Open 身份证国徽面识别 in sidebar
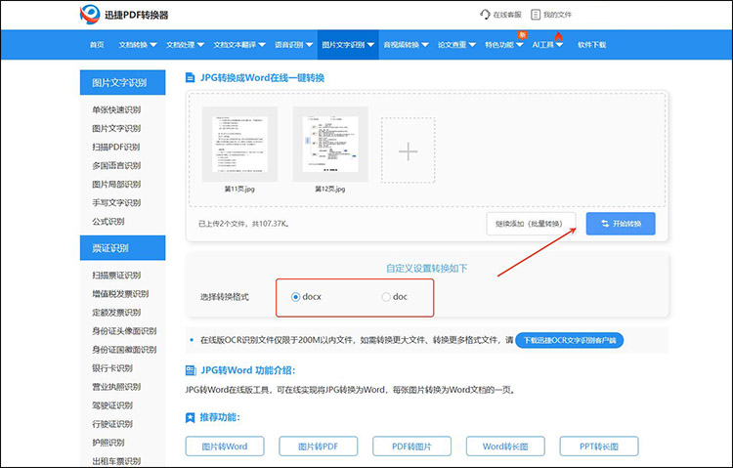733x468 pixels. 124,350
